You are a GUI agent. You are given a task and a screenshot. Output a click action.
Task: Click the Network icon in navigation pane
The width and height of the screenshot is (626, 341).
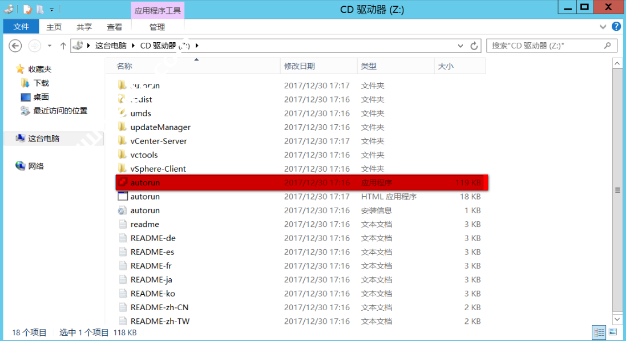click(20, 166)
